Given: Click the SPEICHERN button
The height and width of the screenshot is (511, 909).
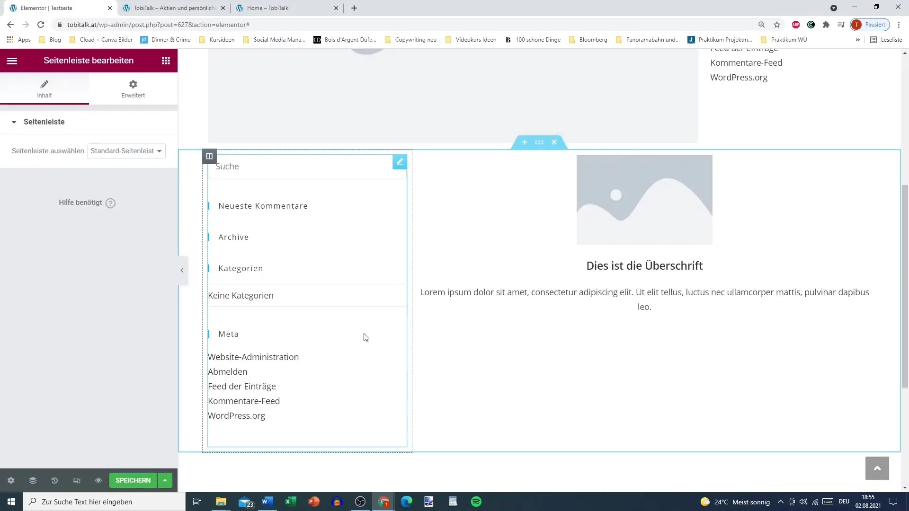Looking at the screenshot, I should click(133, 480).
